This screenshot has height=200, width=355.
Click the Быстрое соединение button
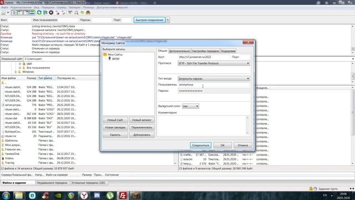pos(149,20)
